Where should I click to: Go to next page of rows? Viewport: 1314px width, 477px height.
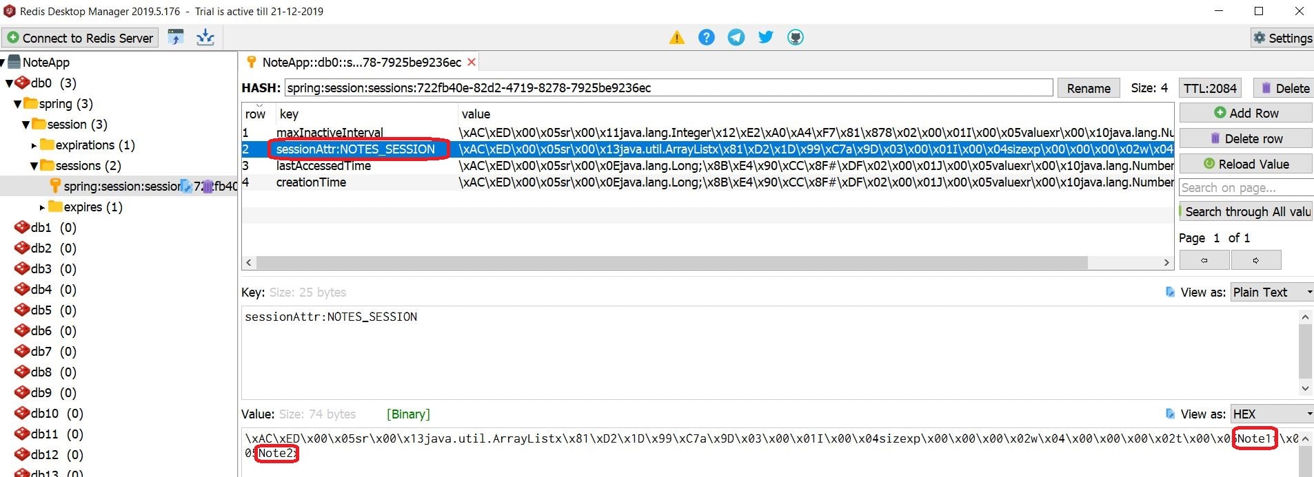(x=1256, y=260)
